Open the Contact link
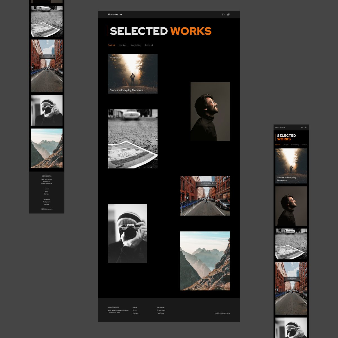This screenshot has width=338, height=338. 135,313
